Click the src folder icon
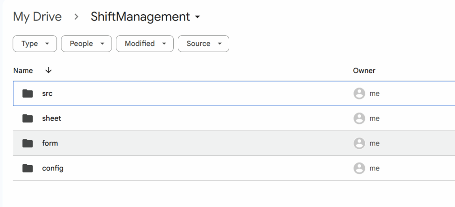Viewport: 455px width, 207px height. [28, 93]
